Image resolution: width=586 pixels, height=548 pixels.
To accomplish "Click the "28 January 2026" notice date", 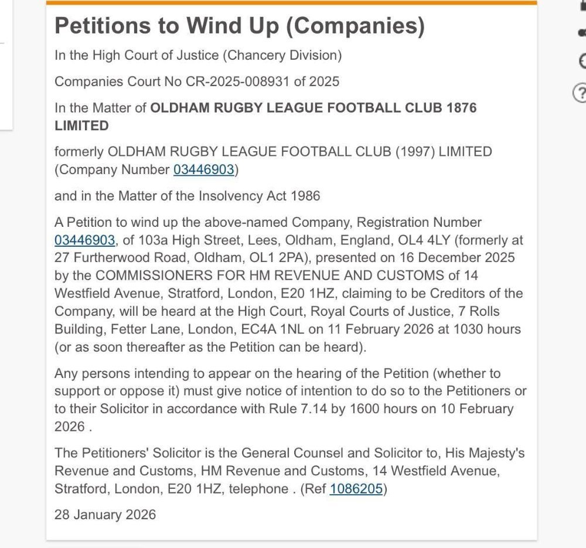I will point(105,515).
